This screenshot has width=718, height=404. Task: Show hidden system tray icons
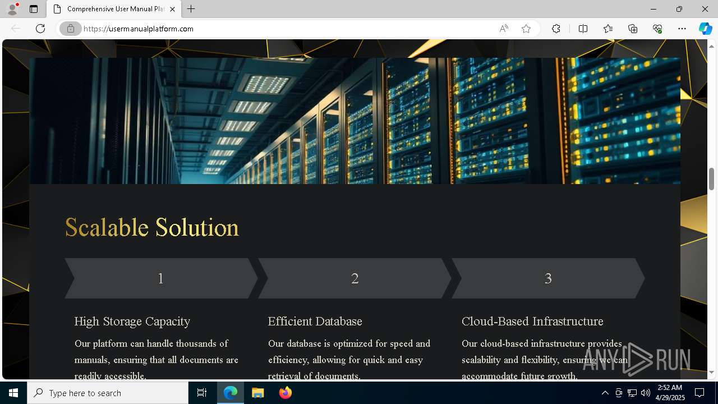click(605, 393)
